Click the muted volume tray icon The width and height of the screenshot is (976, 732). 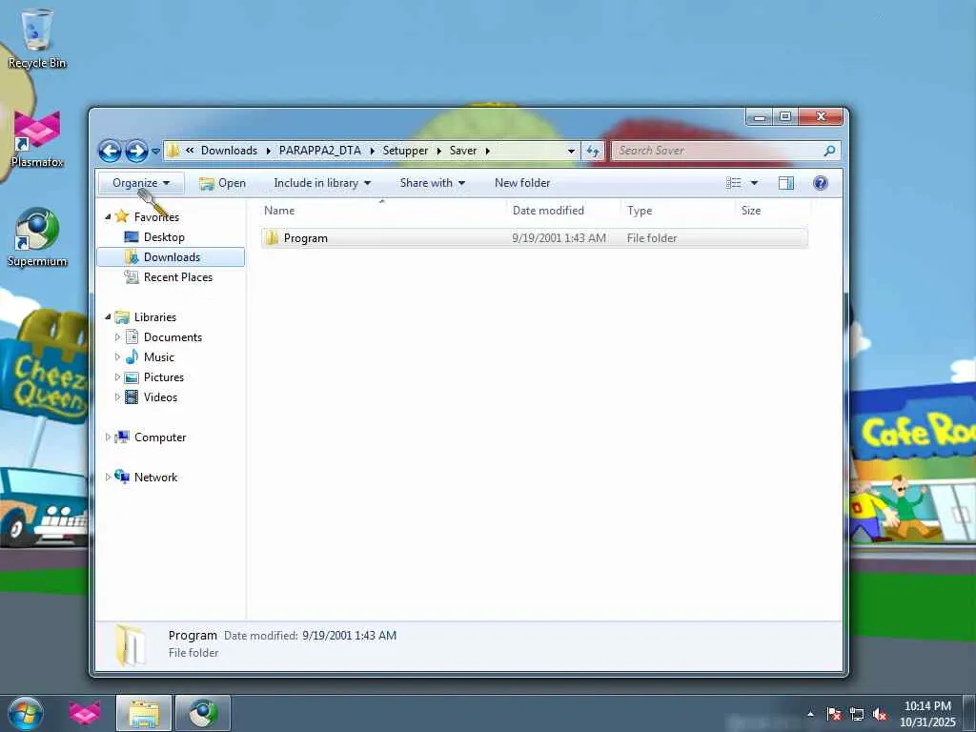click(x=880, y=714)
